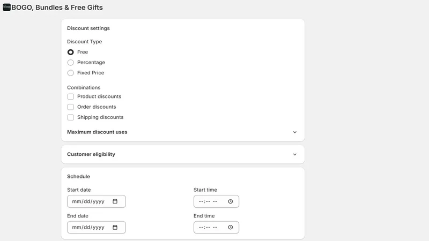The height and width of the screenshot is (241, 429).
Task: Select the Free discount type
Action: coord(71,52)
